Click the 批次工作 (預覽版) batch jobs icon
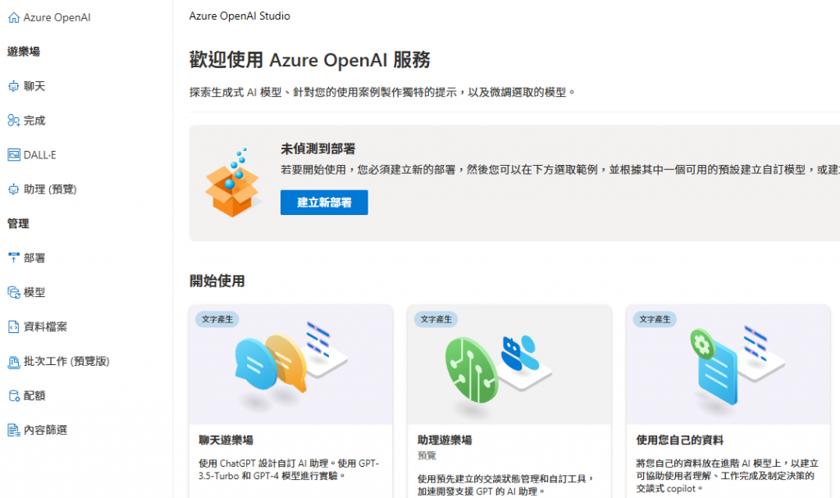This screenshot has height=498, width=840. 13,361
